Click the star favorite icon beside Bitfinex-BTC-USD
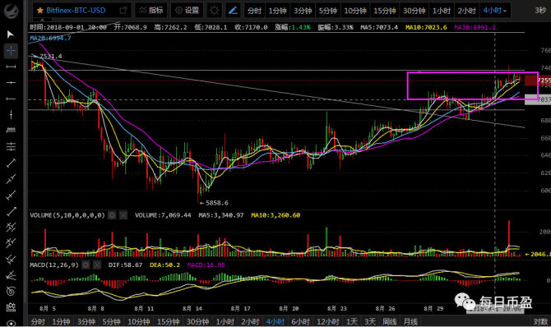551x327 pixels. [x=39, y=11]
